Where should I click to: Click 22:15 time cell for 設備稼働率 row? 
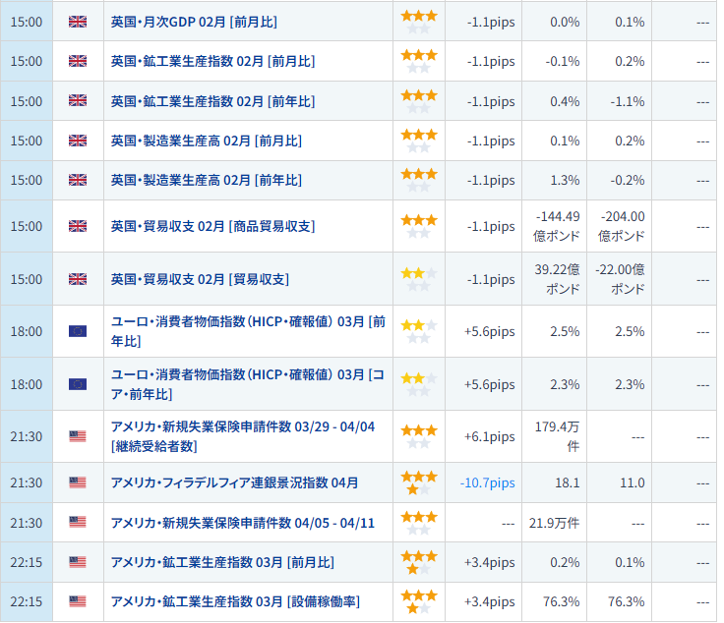click(26, 601)
